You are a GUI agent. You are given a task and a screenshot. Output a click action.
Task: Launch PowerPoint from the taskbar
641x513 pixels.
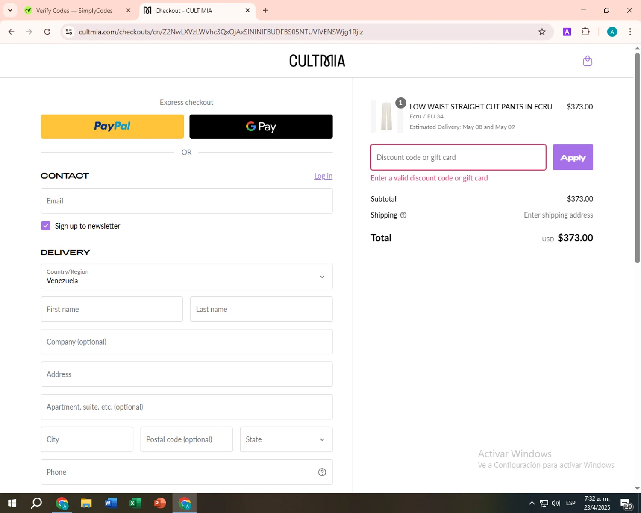(160, 503)
